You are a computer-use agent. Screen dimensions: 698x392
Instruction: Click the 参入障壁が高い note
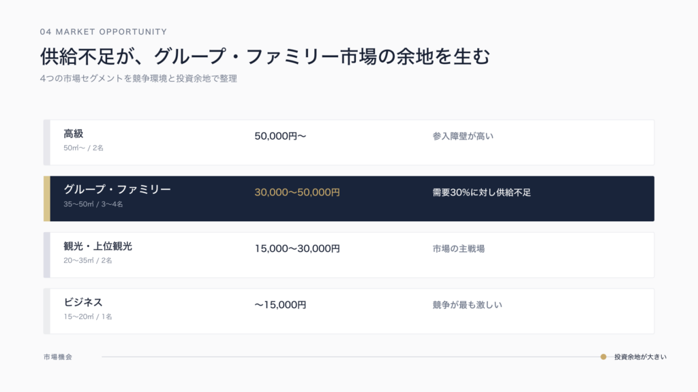463,136
